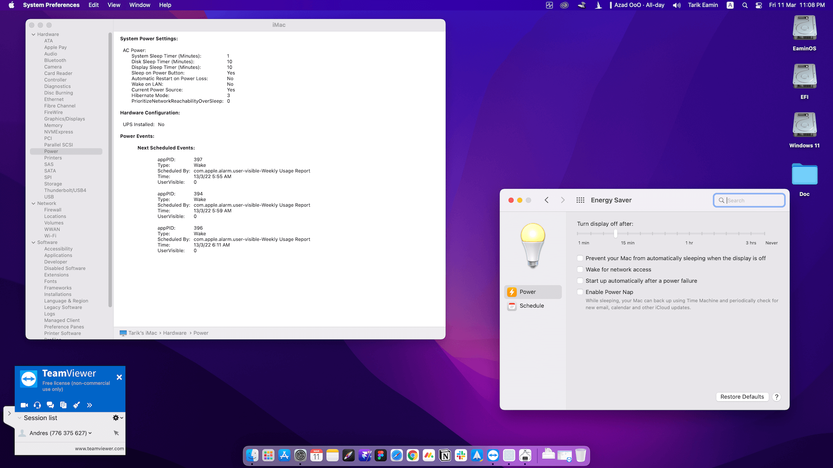Image resolution: width=833 pixels, height=468 pixels.
Task: Select Memory in hardware list
Action: pos(53,125)
